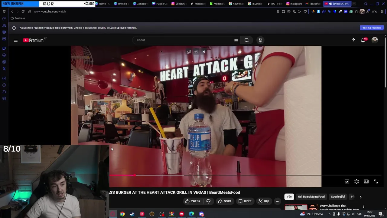Open YouTube notifications bell
Viewport: 387px width, 218px height.
(x=363, y=40)
